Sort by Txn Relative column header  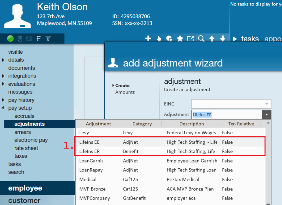(241, 124)
